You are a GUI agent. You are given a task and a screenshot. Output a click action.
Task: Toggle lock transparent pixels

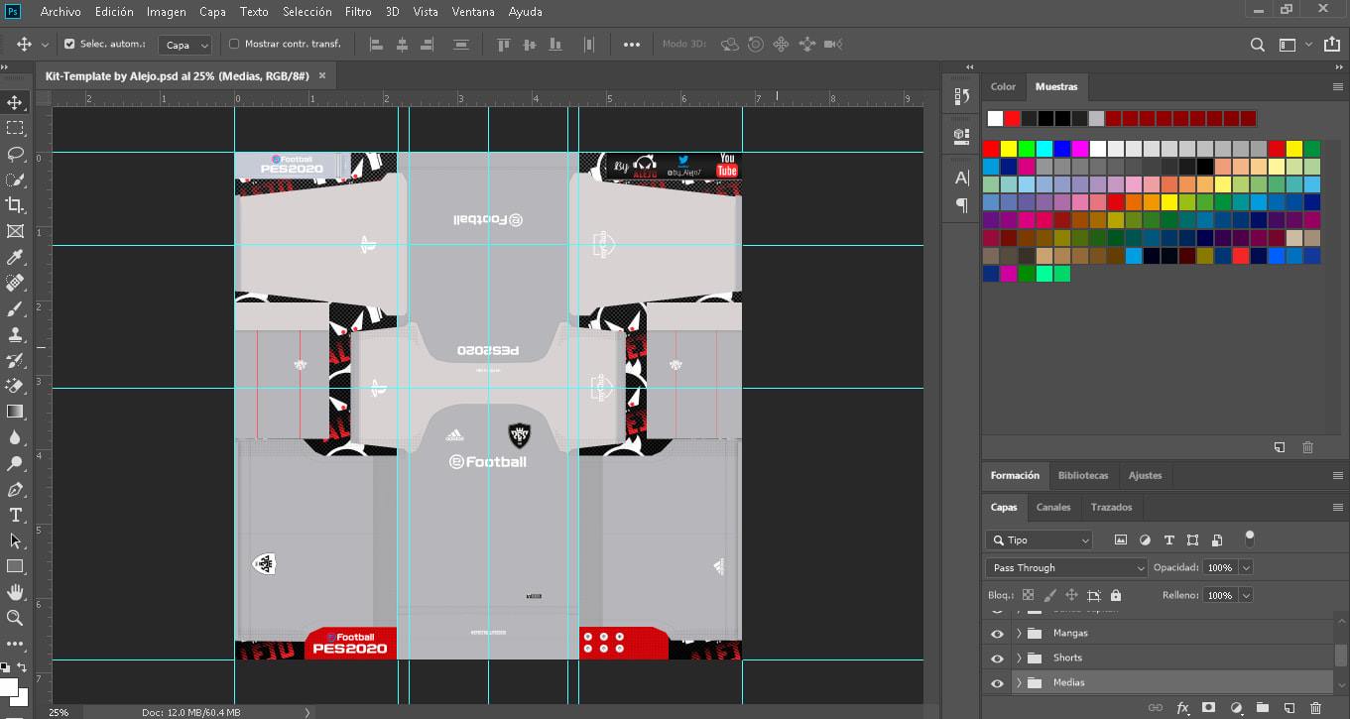pyautogui.click(x=1028, y=595)
